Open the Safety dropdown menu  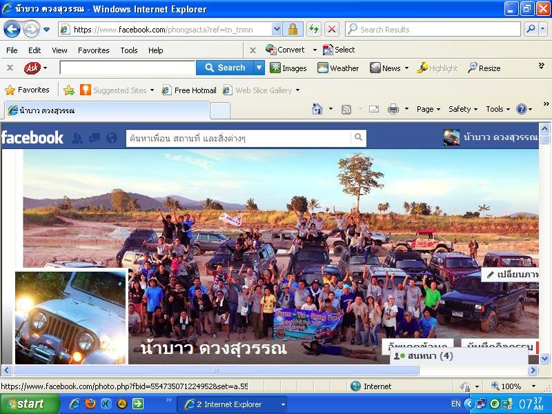463,109
